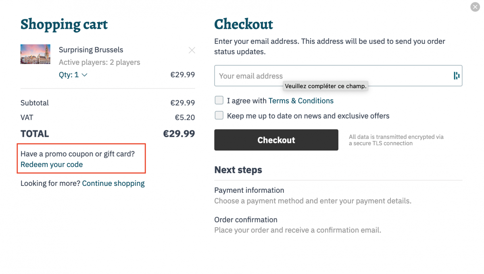Dismiss the Veuillez compléter ce champ tooltip

pyautogui.click(x=325, y=86)
